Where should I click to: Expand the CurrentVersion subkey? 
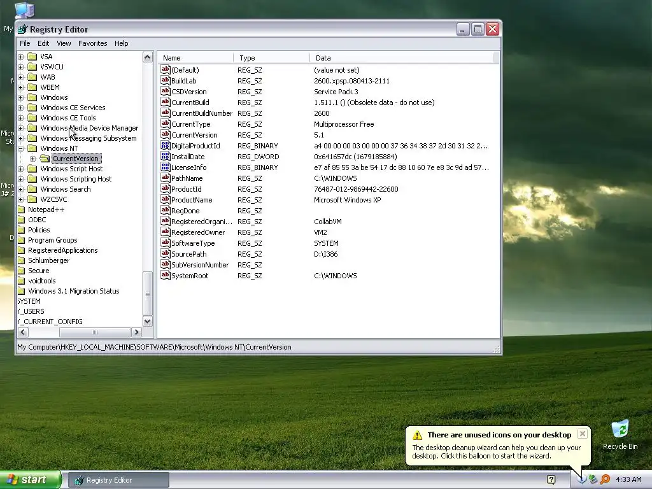click(x=33, y=159)
